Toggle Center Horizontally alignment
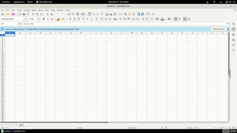237x133 pixels. coord(74,19)
